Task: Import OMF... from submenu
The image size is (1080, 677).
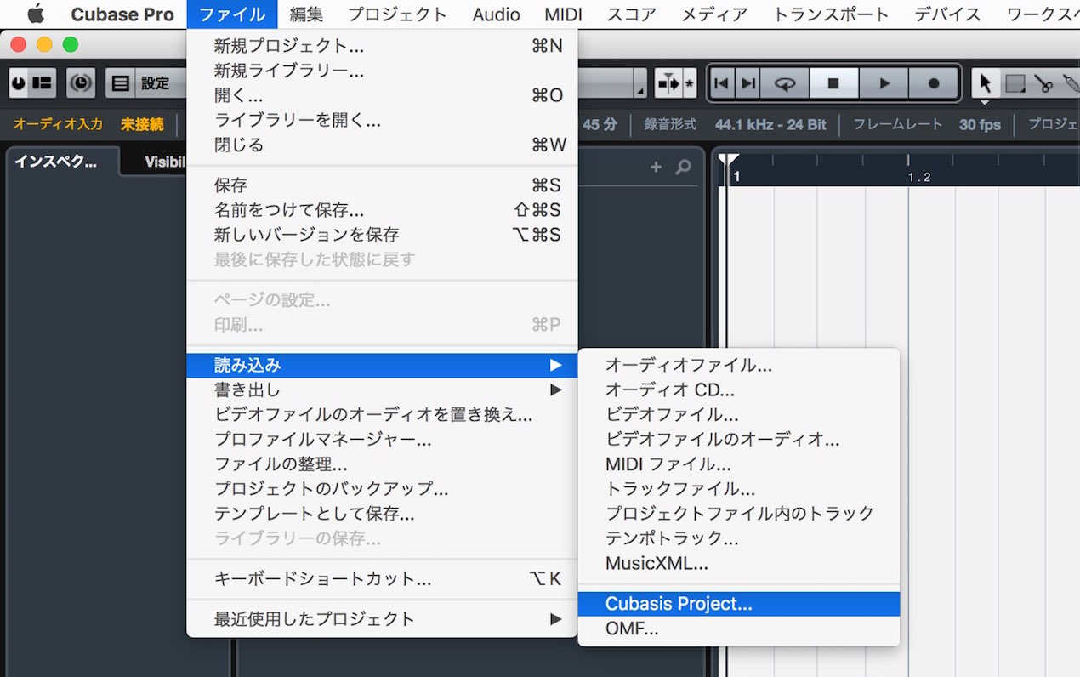Action: [x=739, y=629]
